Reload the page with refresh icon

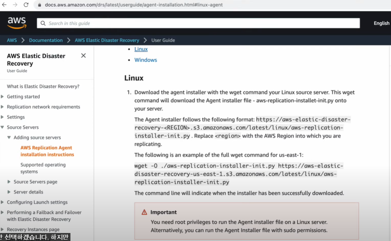[26, 5]
